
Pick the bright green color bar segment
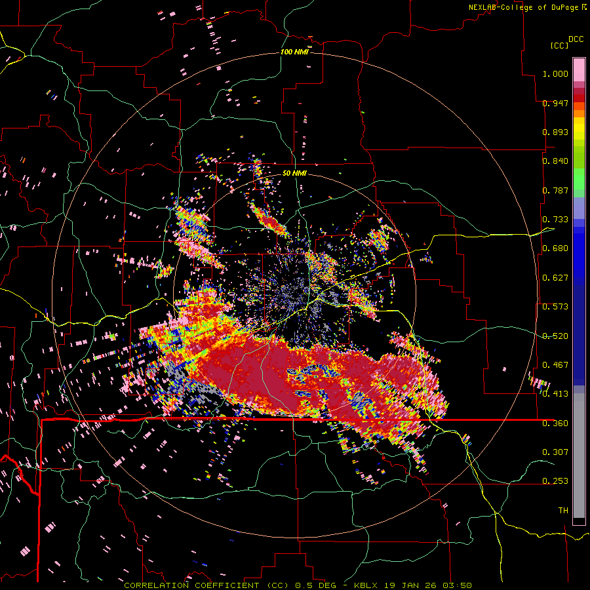point(579,180)
